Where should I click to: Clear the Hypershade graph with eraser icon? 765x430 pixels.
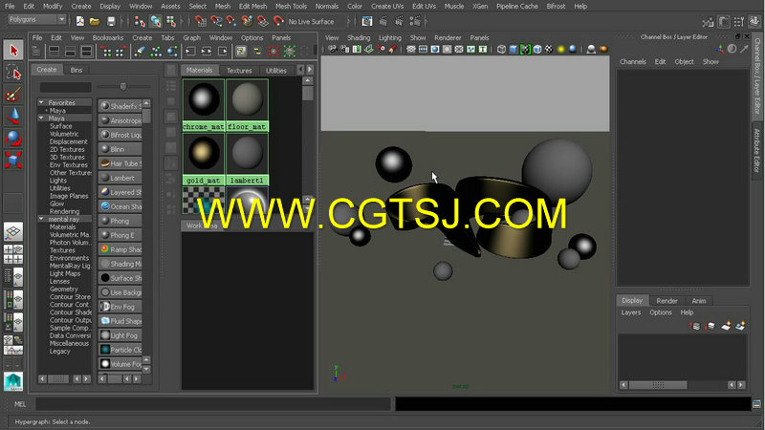[x=140, y=52]
